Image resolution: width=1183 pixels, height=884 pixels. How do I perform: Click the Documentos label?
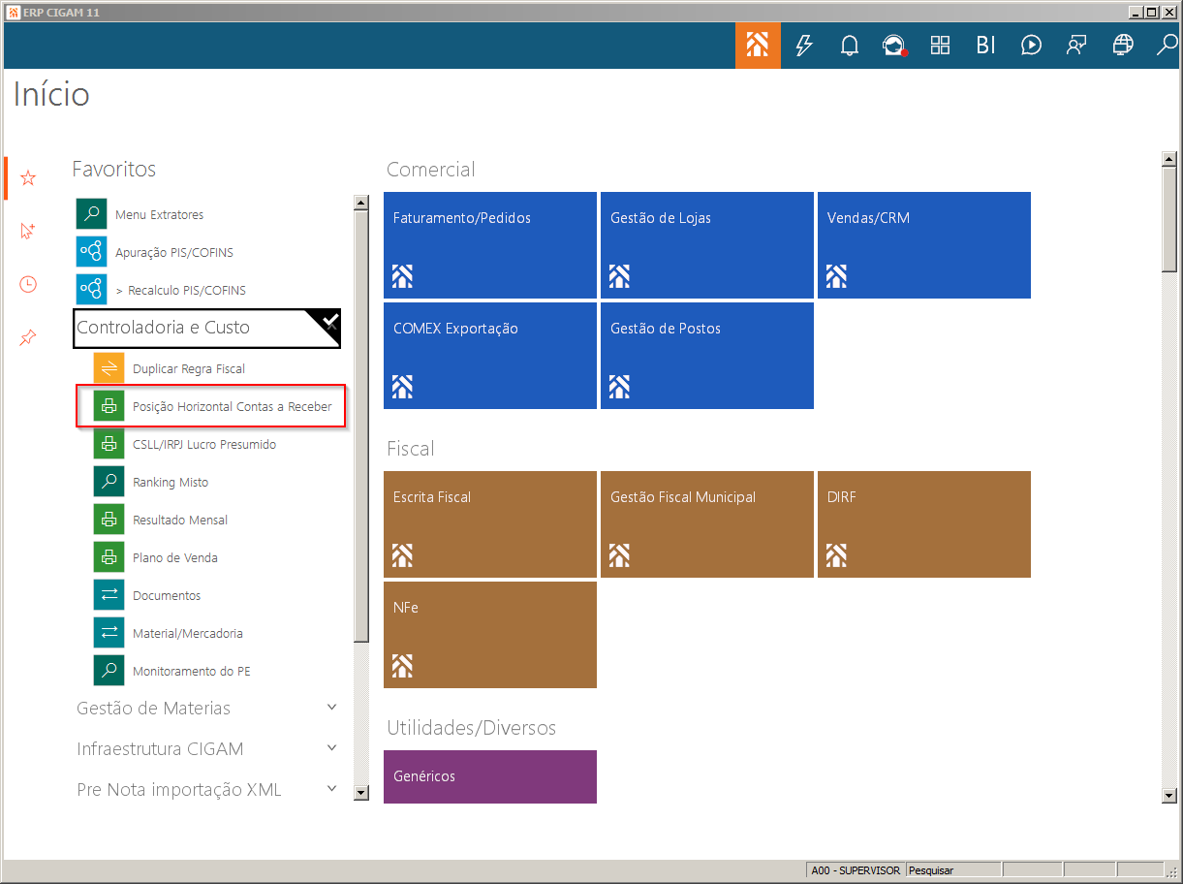point(167,596)
